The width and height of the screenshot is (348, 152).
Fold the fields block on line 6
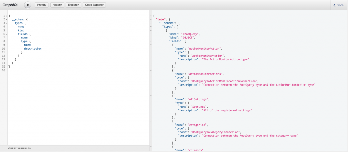(6, 34)
